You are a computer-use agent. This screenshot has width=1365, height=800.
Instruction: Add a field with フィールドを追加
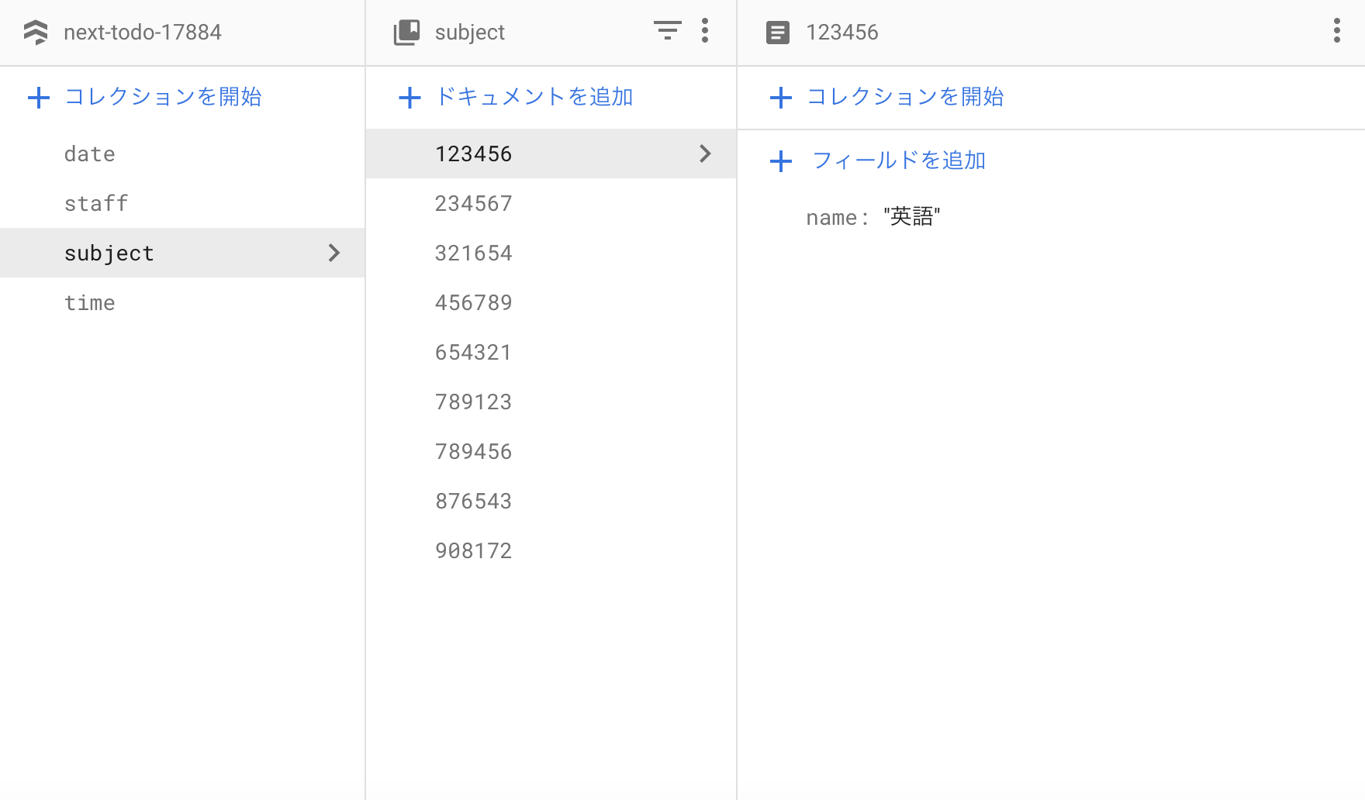897,160
